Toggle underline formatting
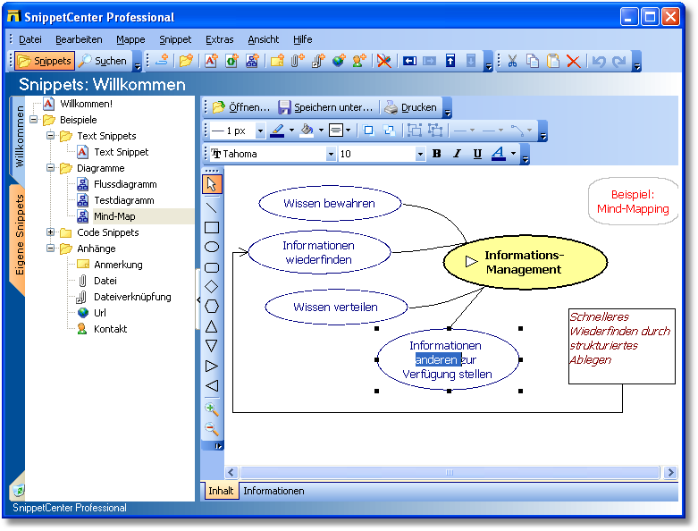 [477, 154]
